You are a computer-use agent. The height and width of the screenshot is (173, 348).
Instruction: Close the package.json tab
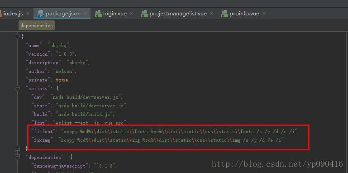point(85,14)
